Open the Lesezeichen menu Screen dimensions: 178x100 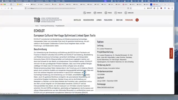pyautogui.click(x=39, y=1)
